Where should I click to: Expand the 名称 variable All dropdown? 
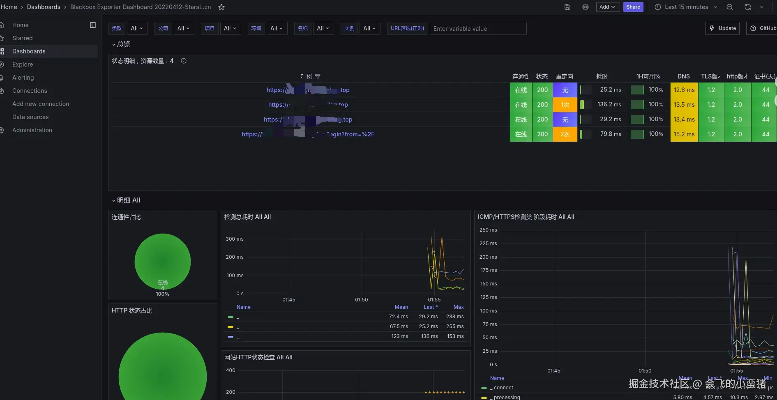(323, 28)
